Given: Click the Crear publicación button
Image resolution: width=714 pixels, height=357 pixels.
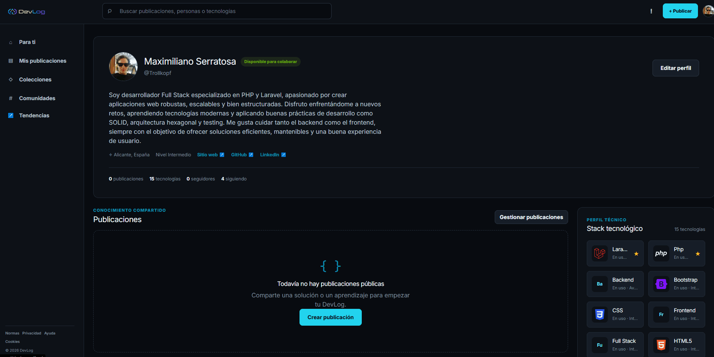Looking at the screenshot, I should (x=330, y=317).
